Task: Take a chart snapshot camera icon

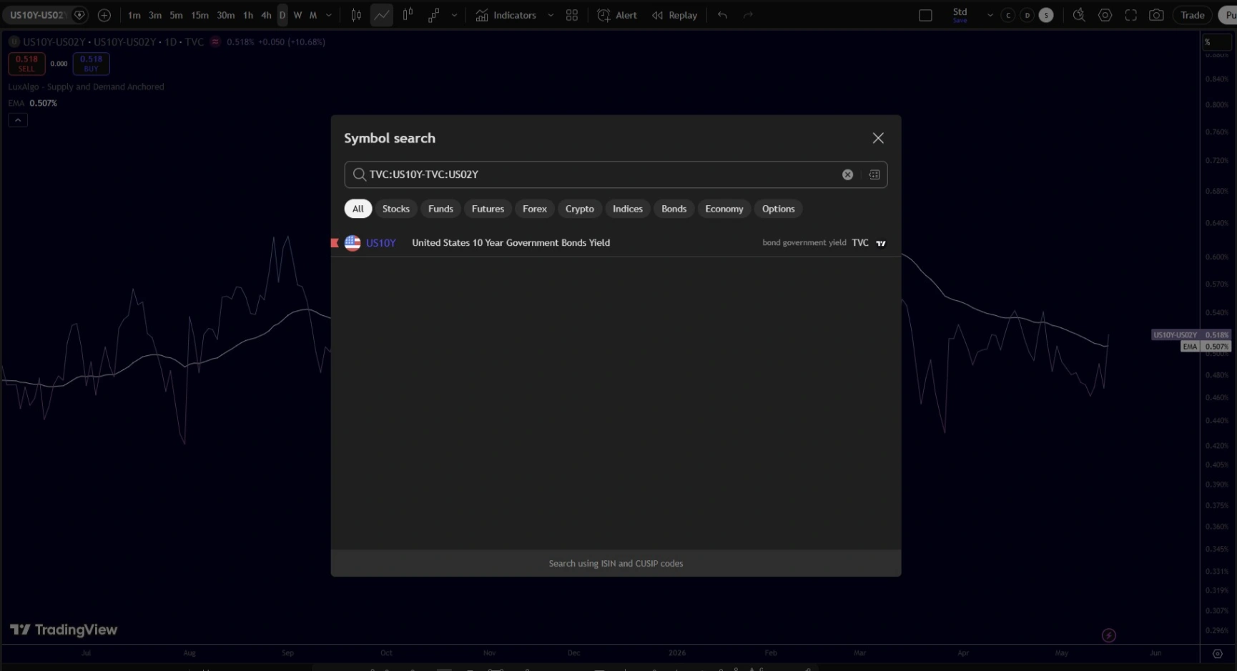Action: tap(1156, 15)
